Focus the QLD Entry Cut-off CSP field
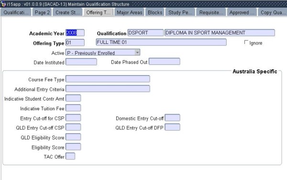 [x=73, y=127]
